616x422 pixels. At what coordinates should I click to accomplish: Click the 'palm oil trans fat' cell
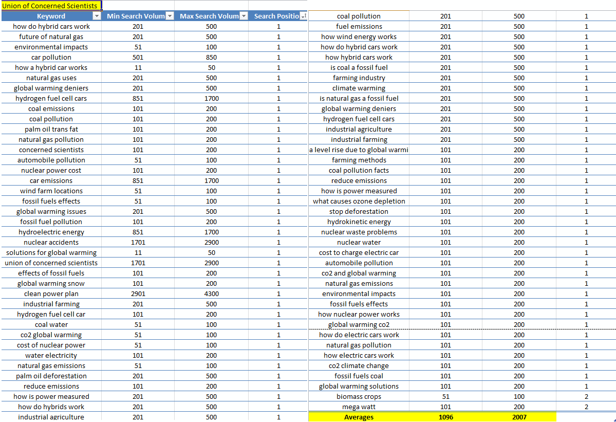click(51, 129)
